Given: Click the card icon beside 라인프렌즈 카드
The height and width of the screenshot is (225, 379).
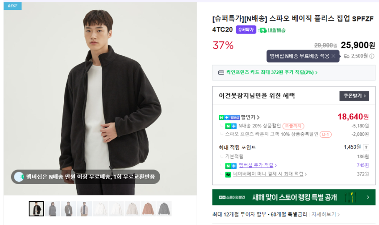Looking at the screenshot, I should pos(221,73).
